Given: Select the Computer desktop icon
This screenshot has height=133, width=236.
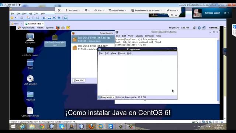Looking at the screenshot, I should pos(30,38).
